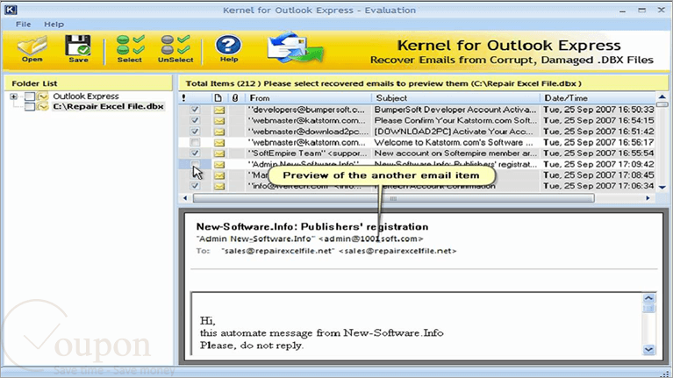Image resolution: width=673 pixels, height=378 pixels.
Task: Check the Welcome to Katstorm email checkbox
Action: (195, 142)
